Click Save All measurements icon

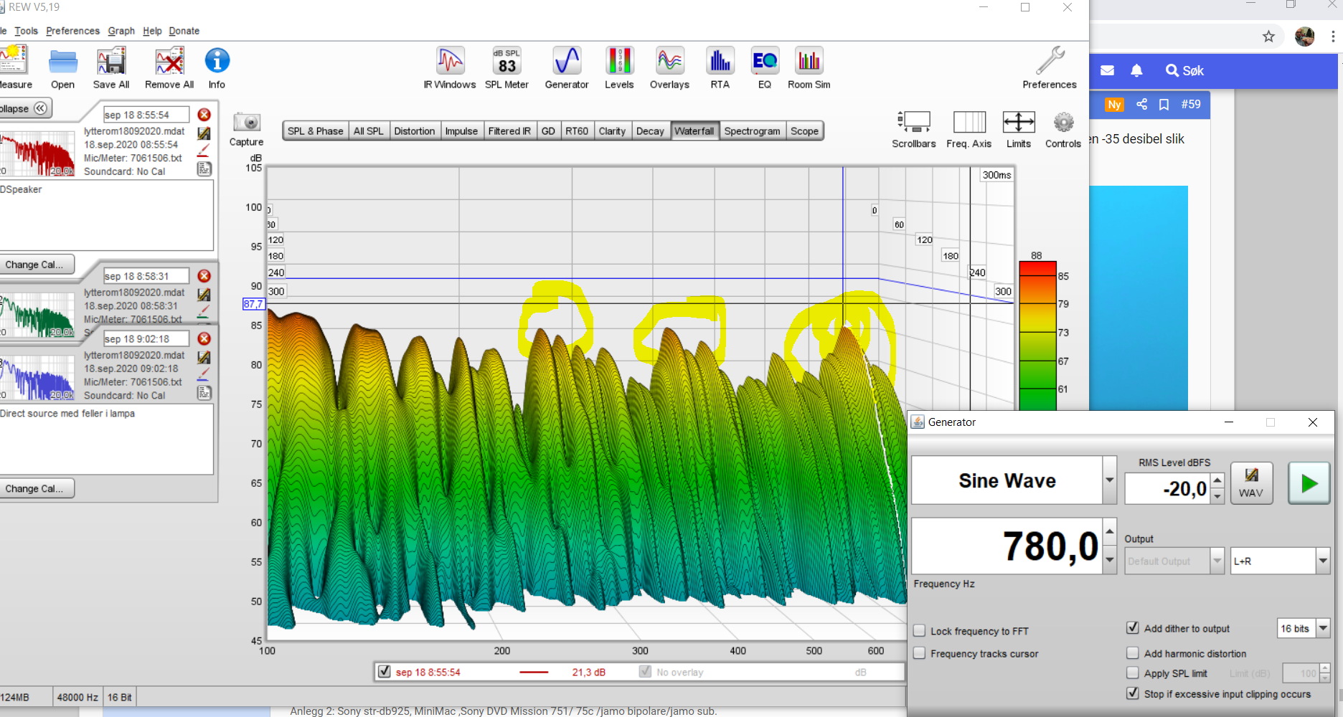(x=111, y=68)
